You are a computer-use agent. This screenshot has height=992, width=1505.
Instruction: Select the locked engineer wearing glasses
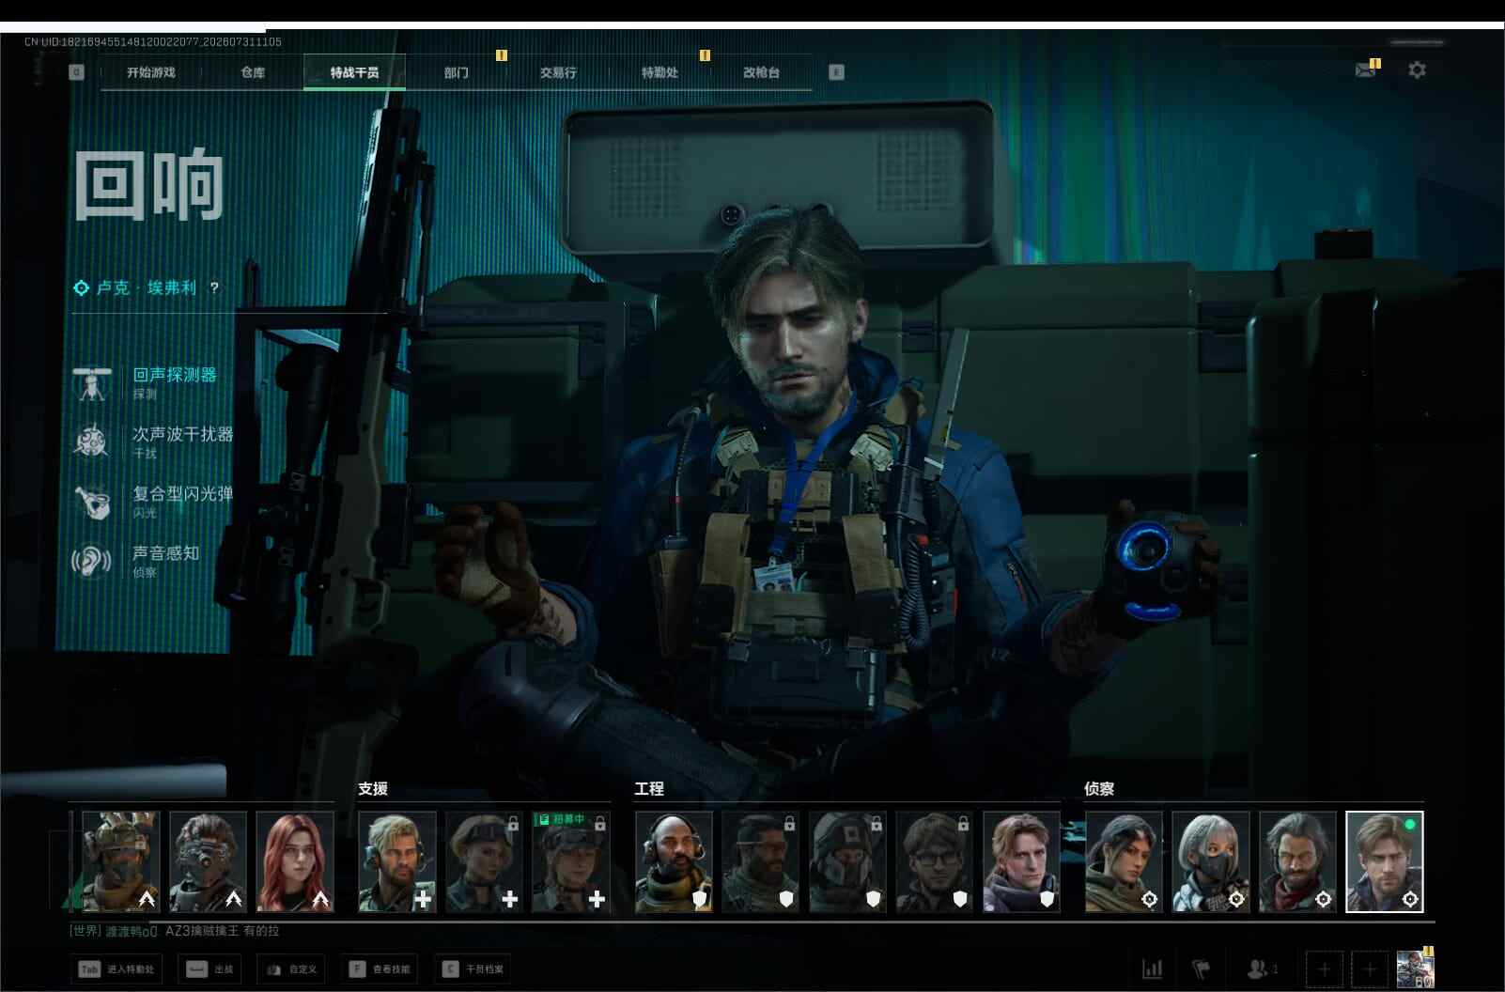pos(935,861)
